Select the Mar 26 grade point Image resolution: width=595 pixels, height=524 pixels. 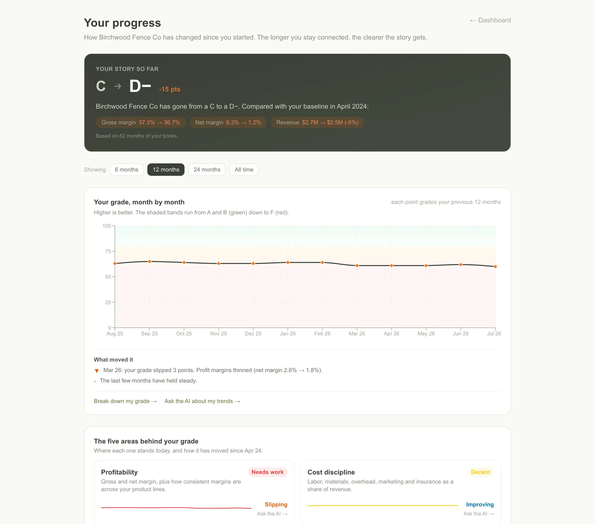357,266
